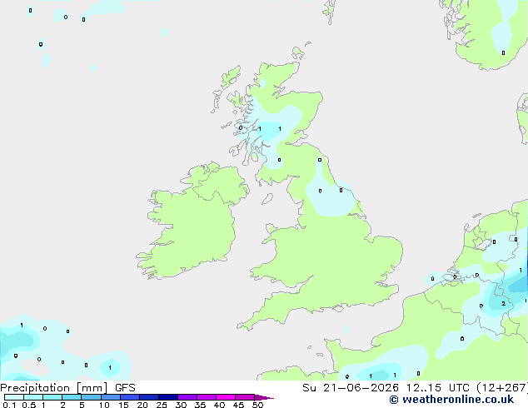Click the "25" label under the legend

pos(162,405)
